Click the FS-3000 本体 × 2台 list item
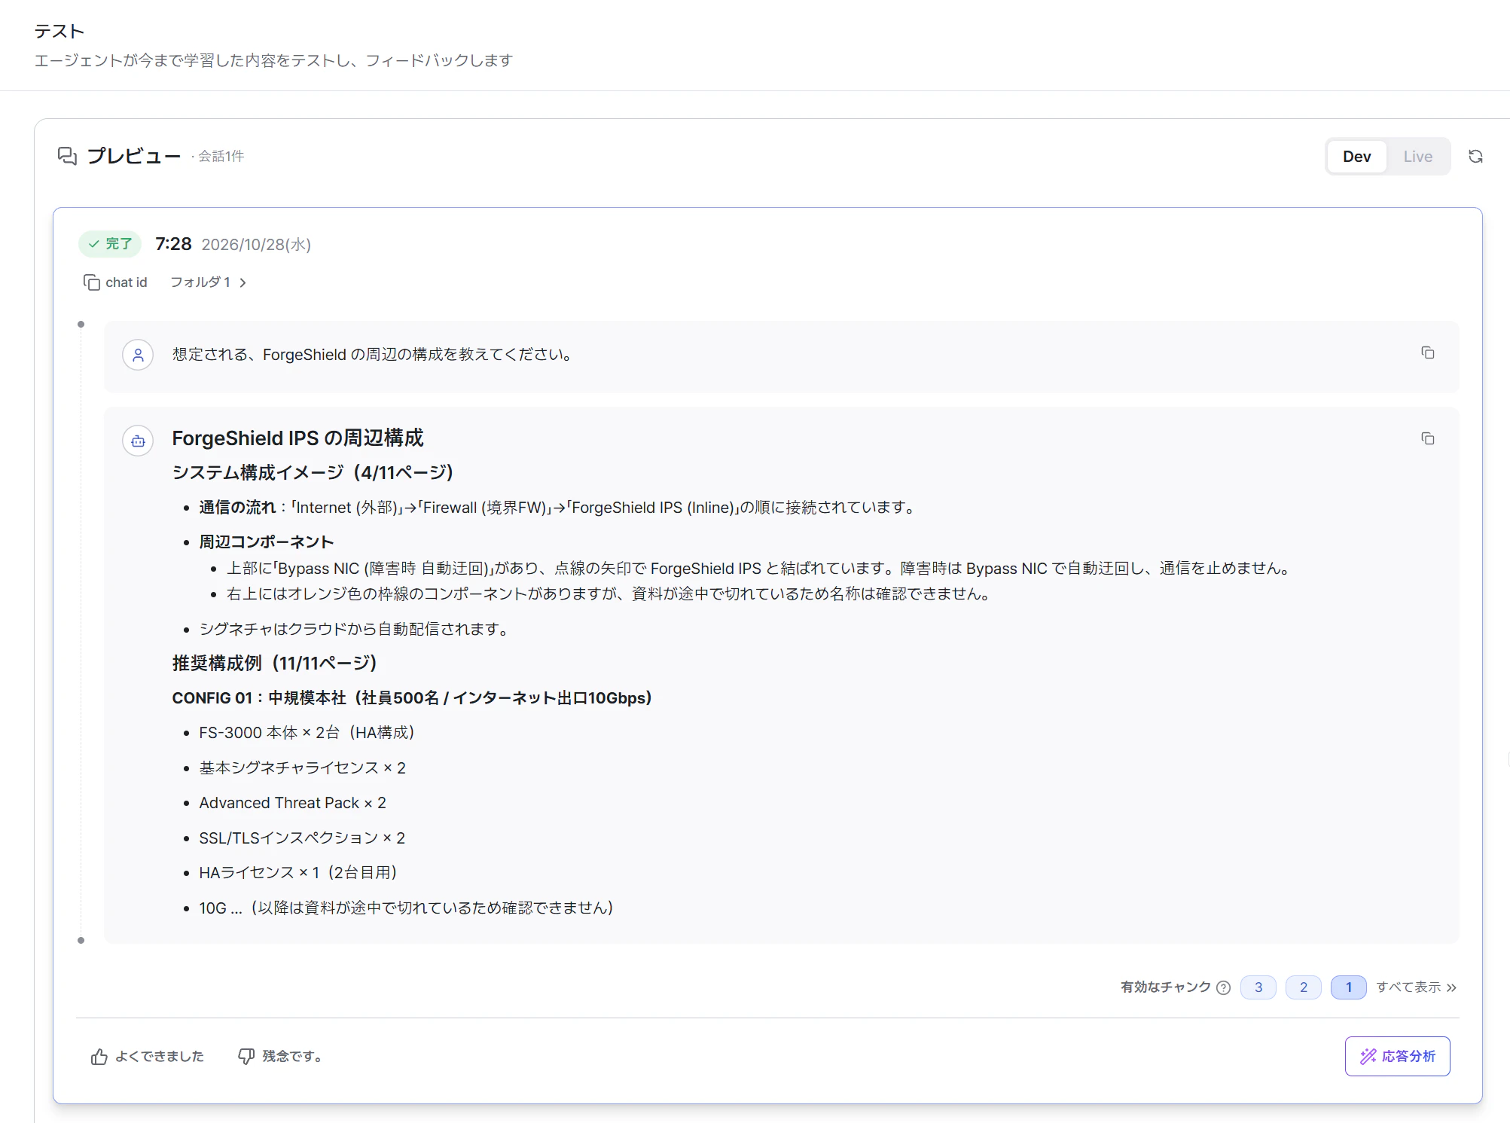The height and width of the screenshot is (1123, 1510). pos(307,733)
